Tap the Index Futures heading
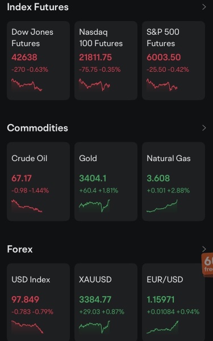This screenshot has height=341, width=213. (37, 7)
